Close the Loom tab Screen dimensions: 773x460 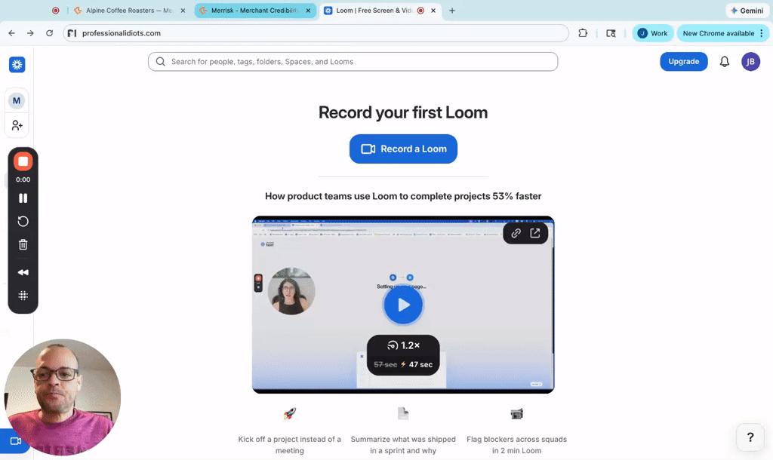[x=433, y=11]
